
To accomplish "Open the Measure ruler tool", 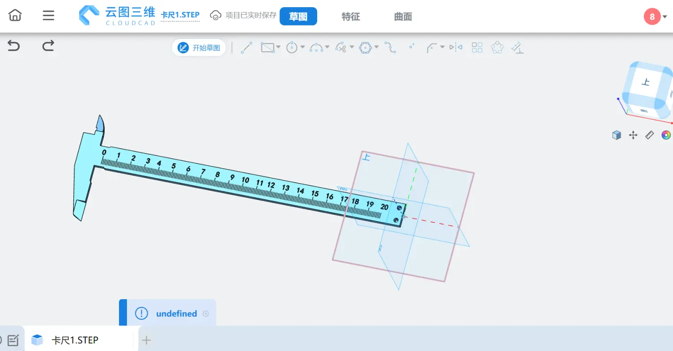I will (x=649, y=135).
